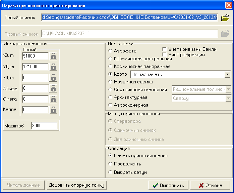This screenshot has height=193, width=234.
Task: Click the open folder icon for Левый снимок
Action: (x=225, y=17)
